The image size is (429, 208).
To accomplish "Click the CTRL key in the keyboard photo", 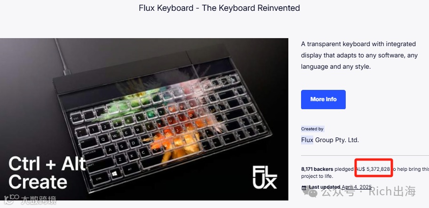I will [99, 179].
